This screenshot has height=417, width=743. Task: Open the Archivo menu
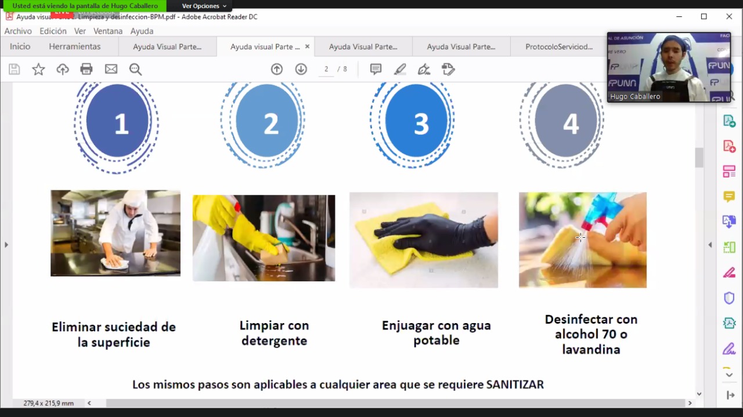pos(18,31)
